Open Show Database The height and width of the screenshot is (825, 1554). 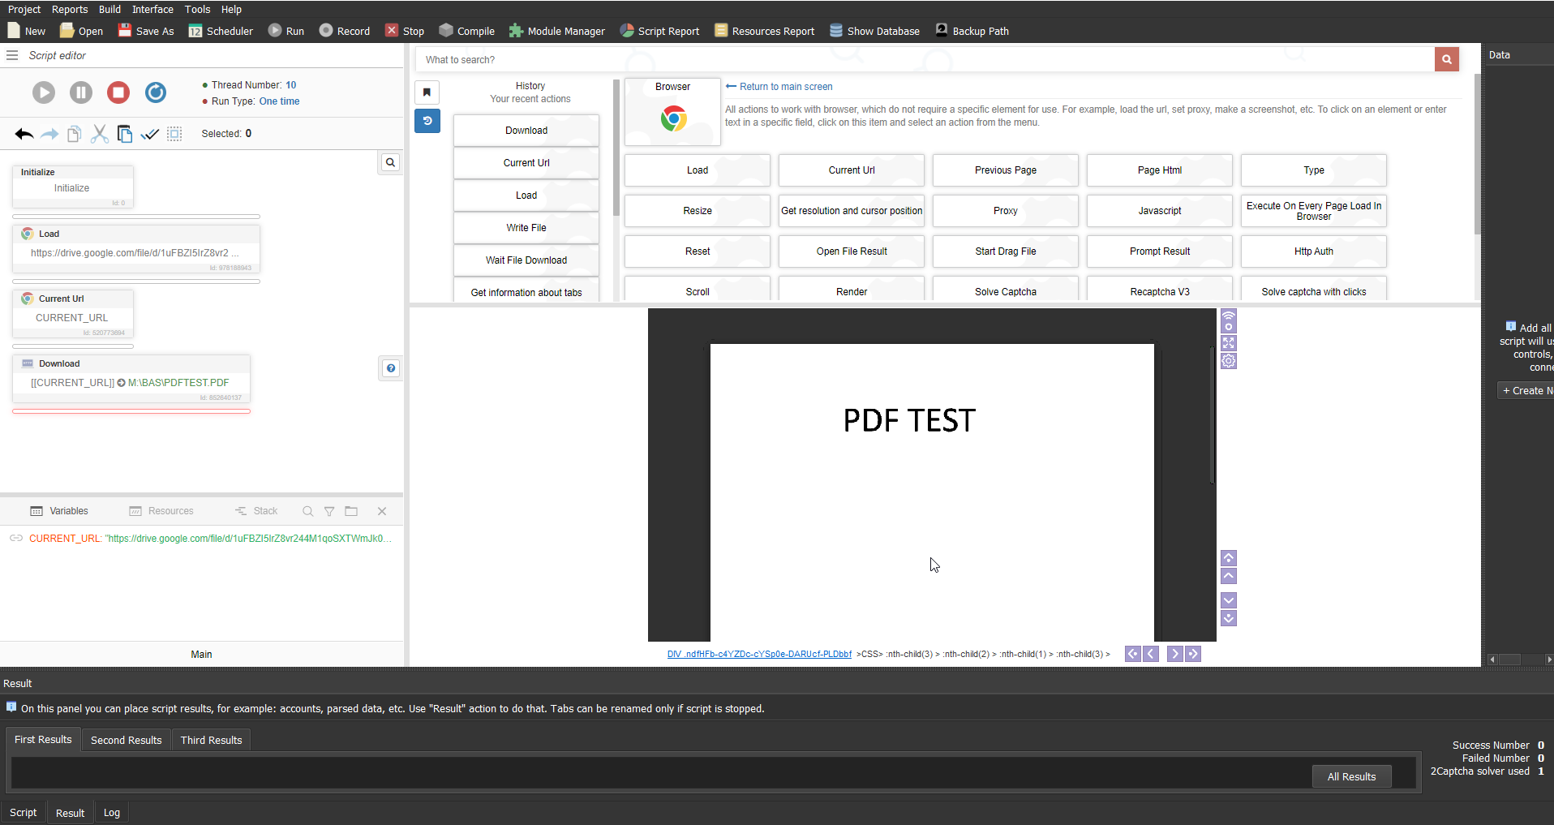pos(874,31)
